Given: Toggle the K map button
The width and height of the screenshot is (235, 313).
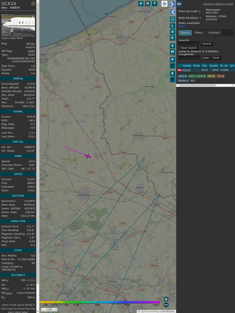Looking at the screenshot, I should (172, 38).
